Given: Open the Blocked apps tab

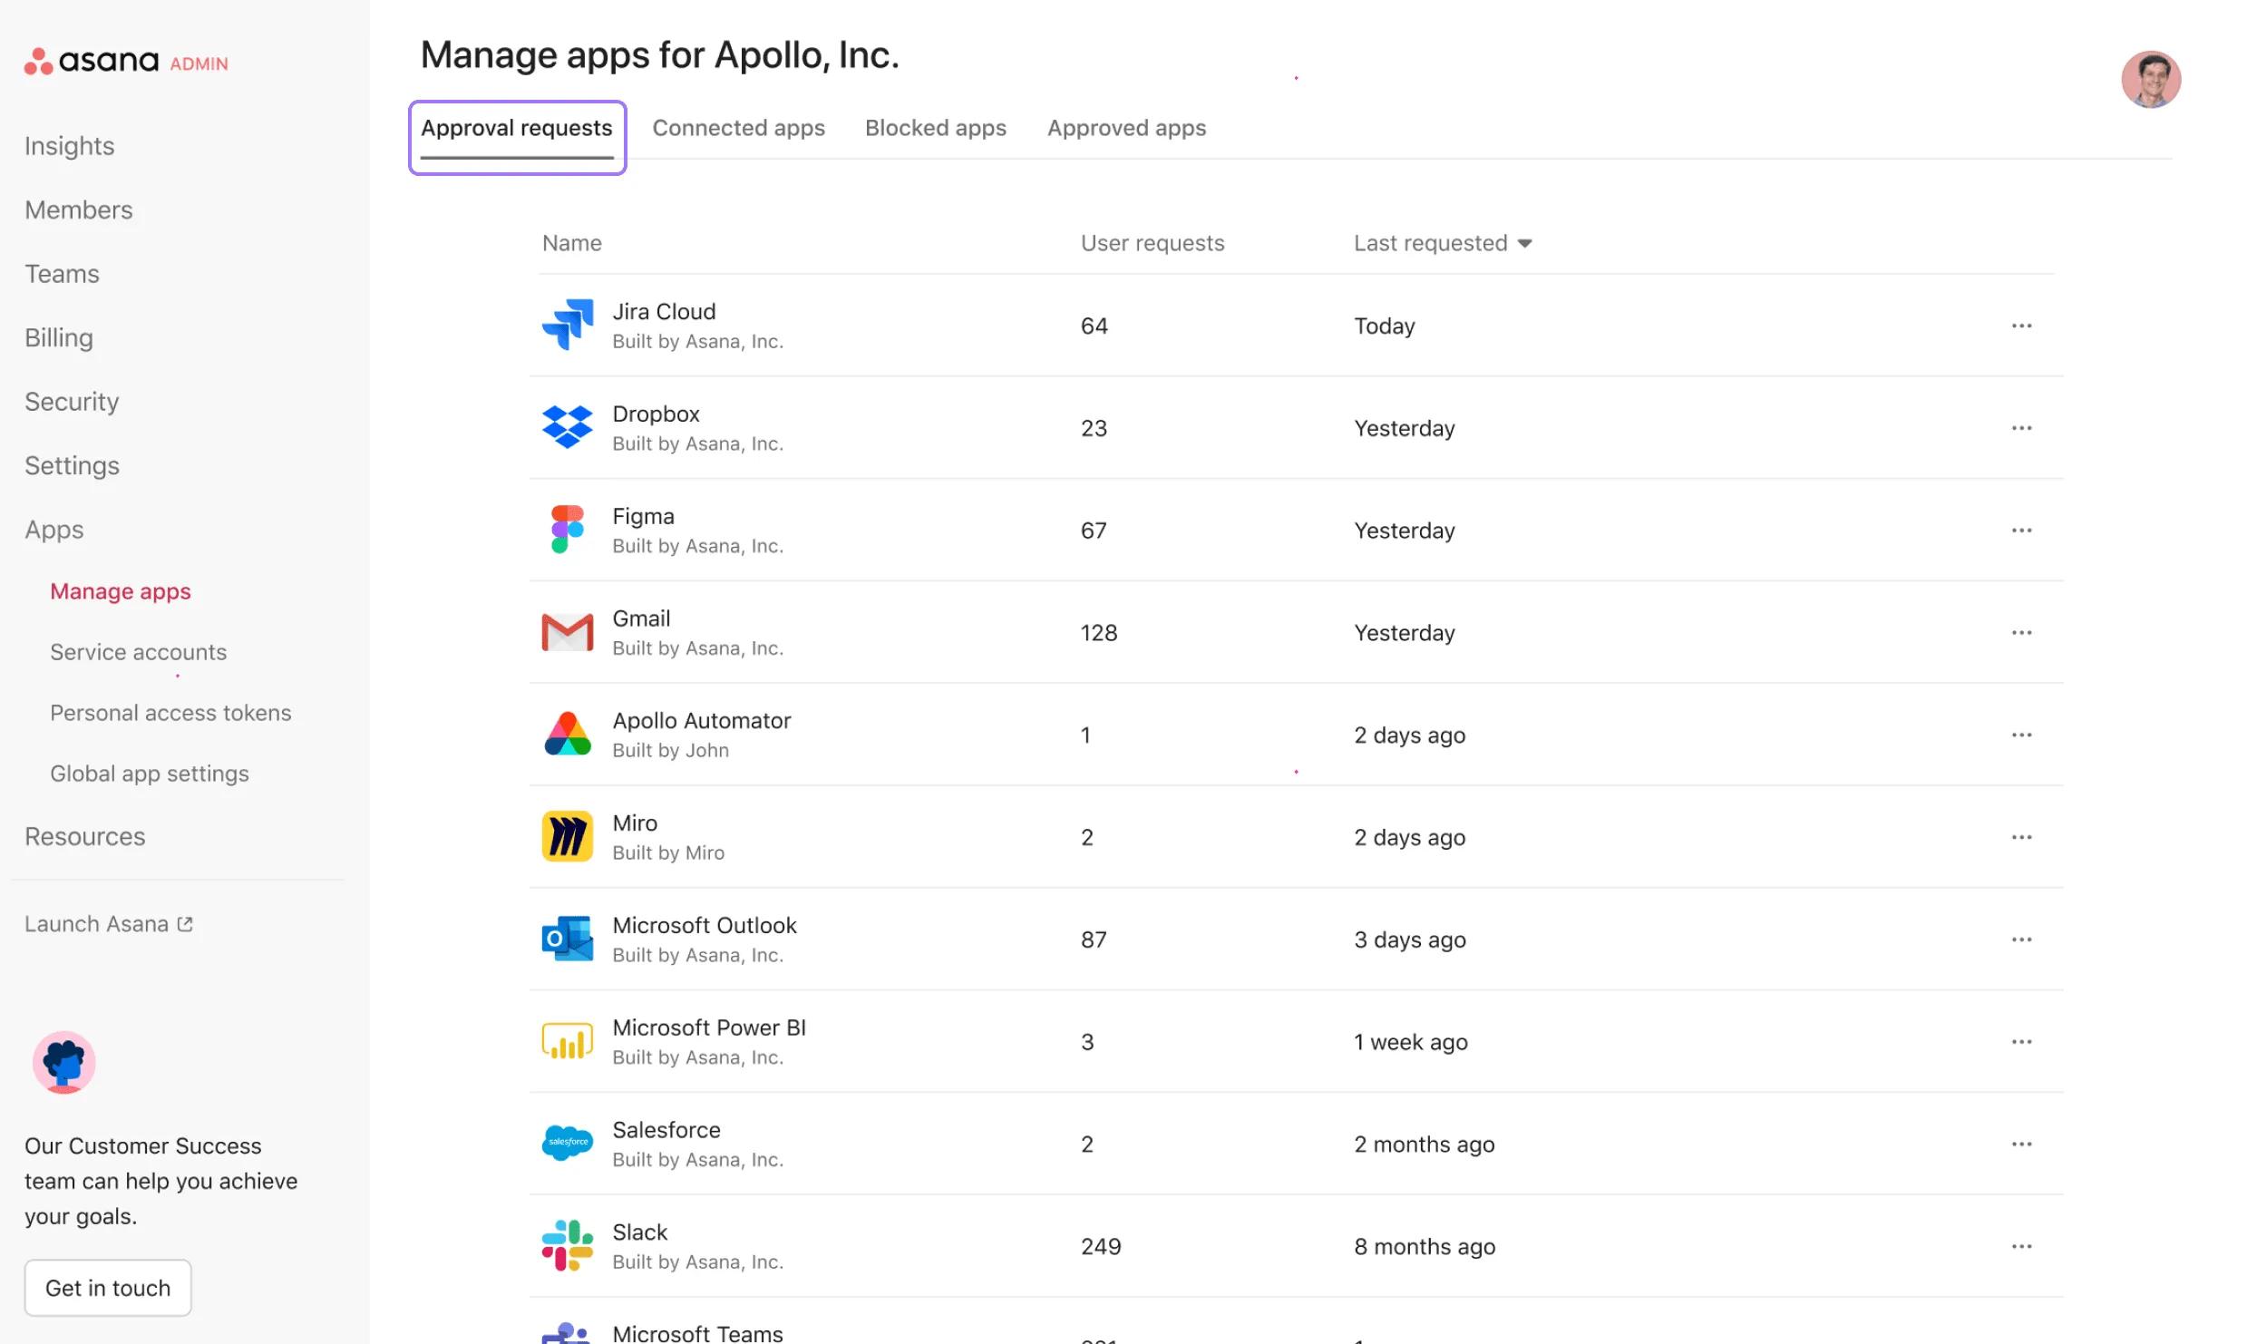Looking at the screenshot, I should 935,128.
